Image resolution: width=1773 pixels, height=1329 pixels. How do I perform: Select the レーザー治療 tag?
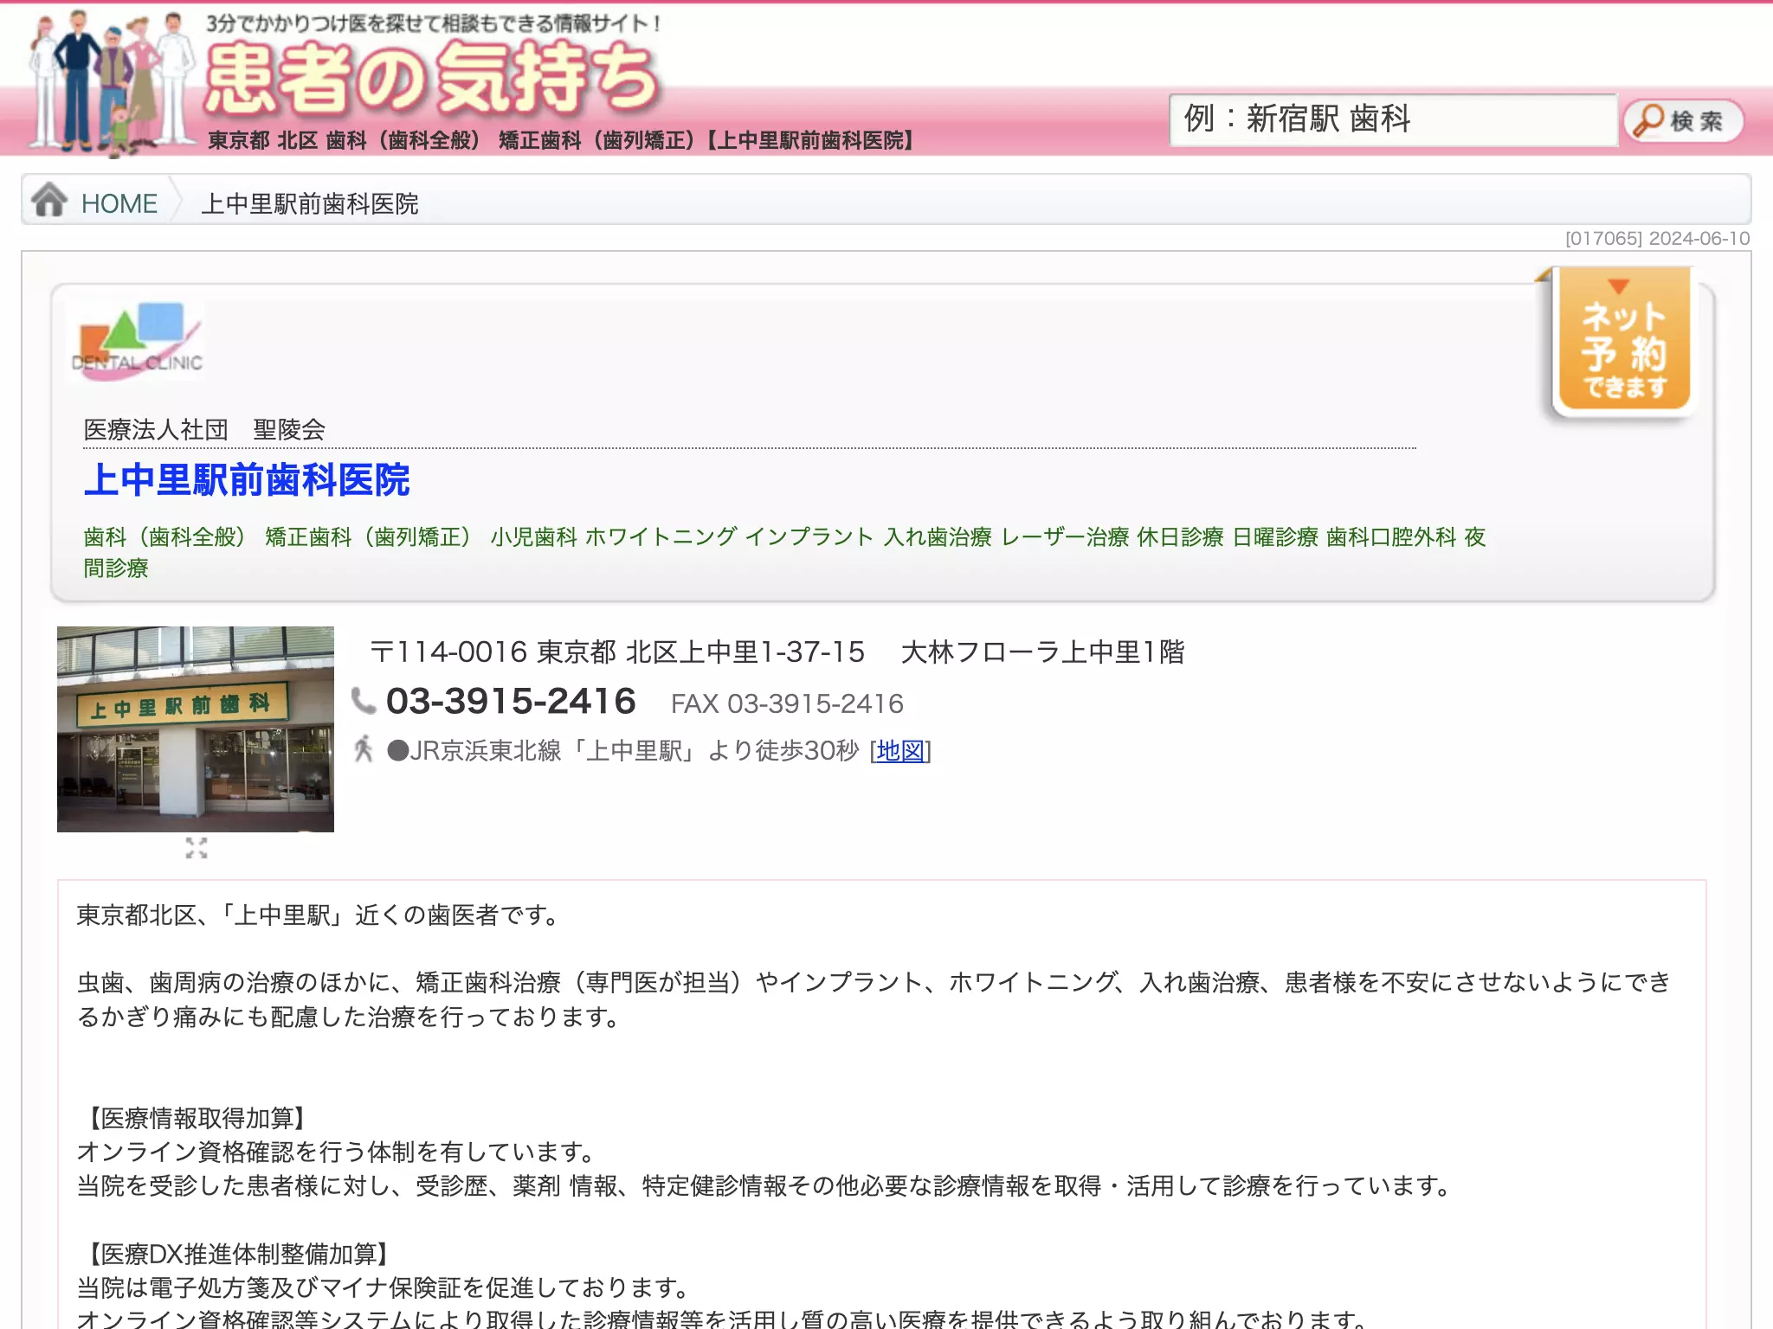1065,537
